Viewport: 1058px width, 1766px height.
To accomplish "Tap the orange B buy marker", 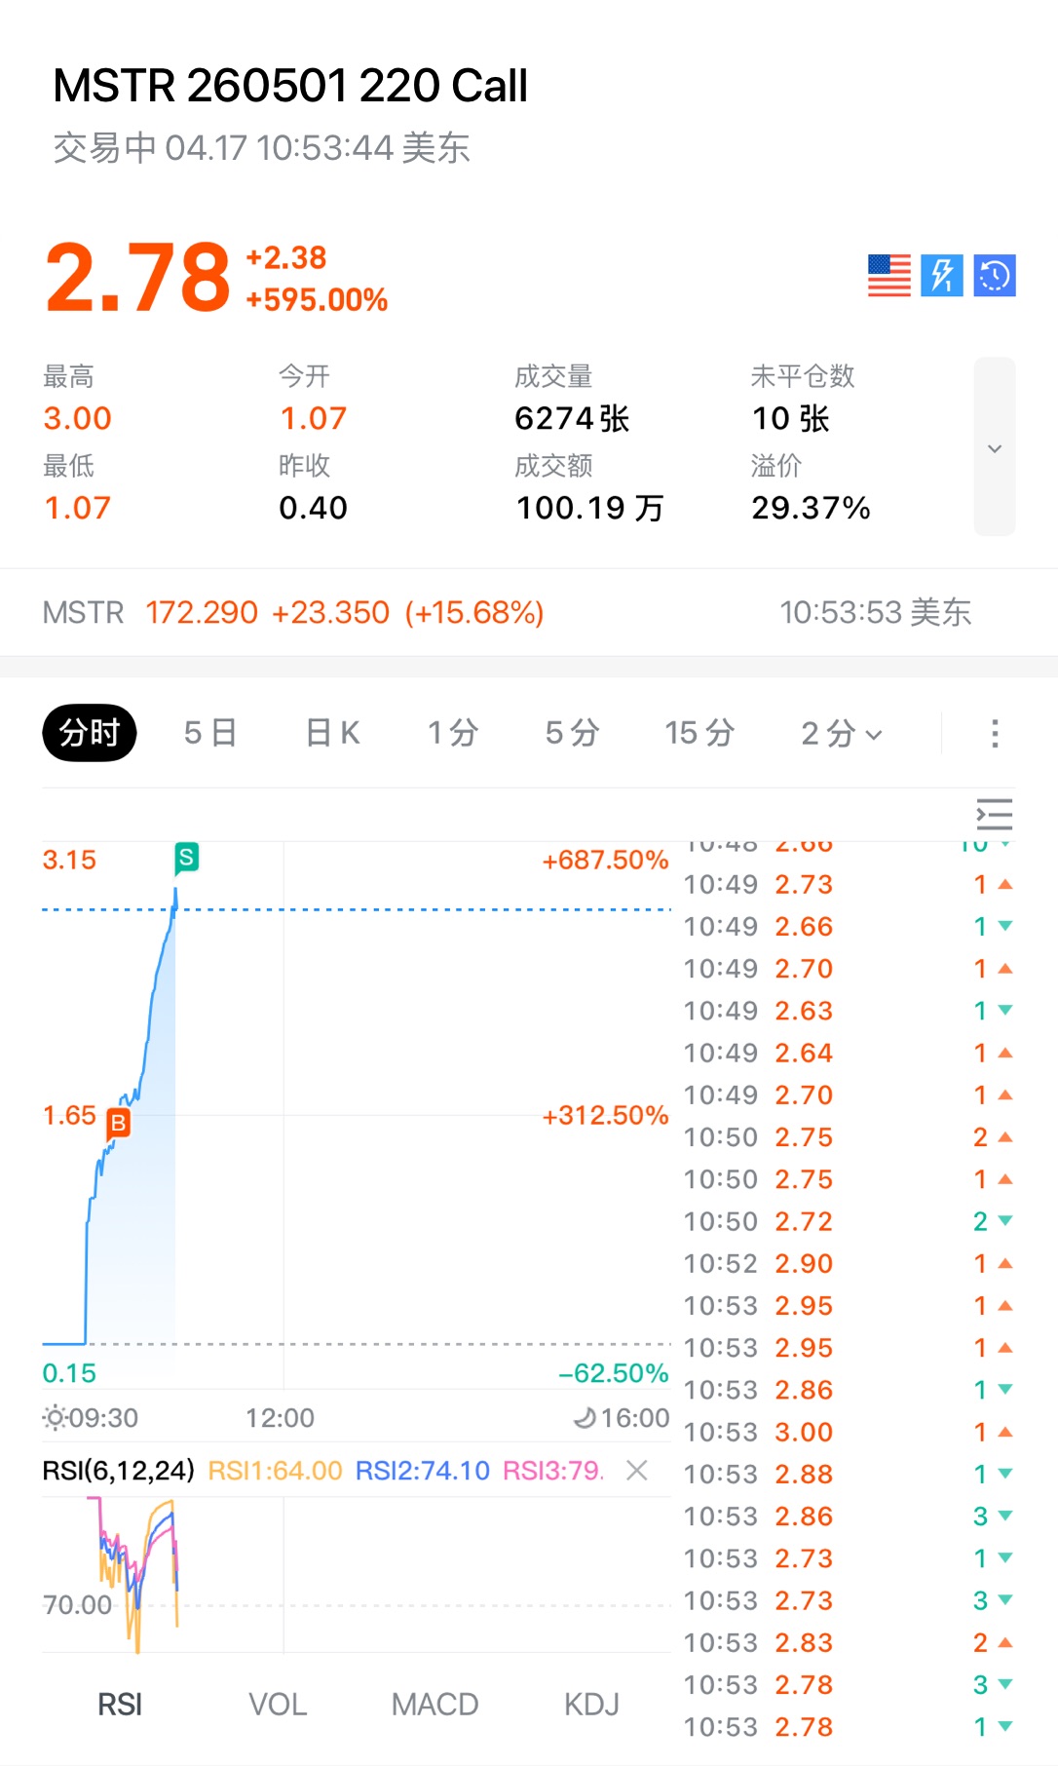I will point(118,1123).
